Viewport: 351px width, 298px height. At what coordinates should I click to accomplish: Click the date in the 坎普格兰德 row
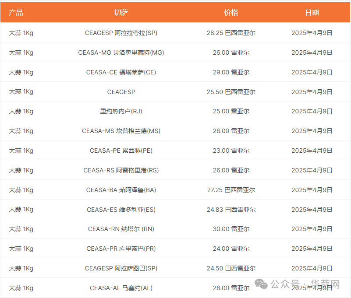[312, 131]
